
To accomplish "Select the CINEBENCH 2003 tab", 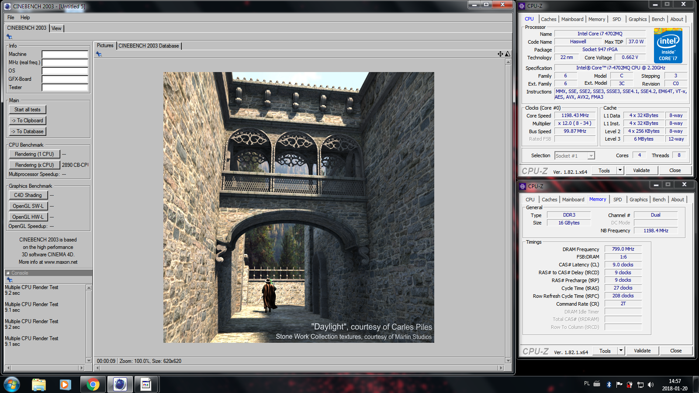I will [27, 28].
